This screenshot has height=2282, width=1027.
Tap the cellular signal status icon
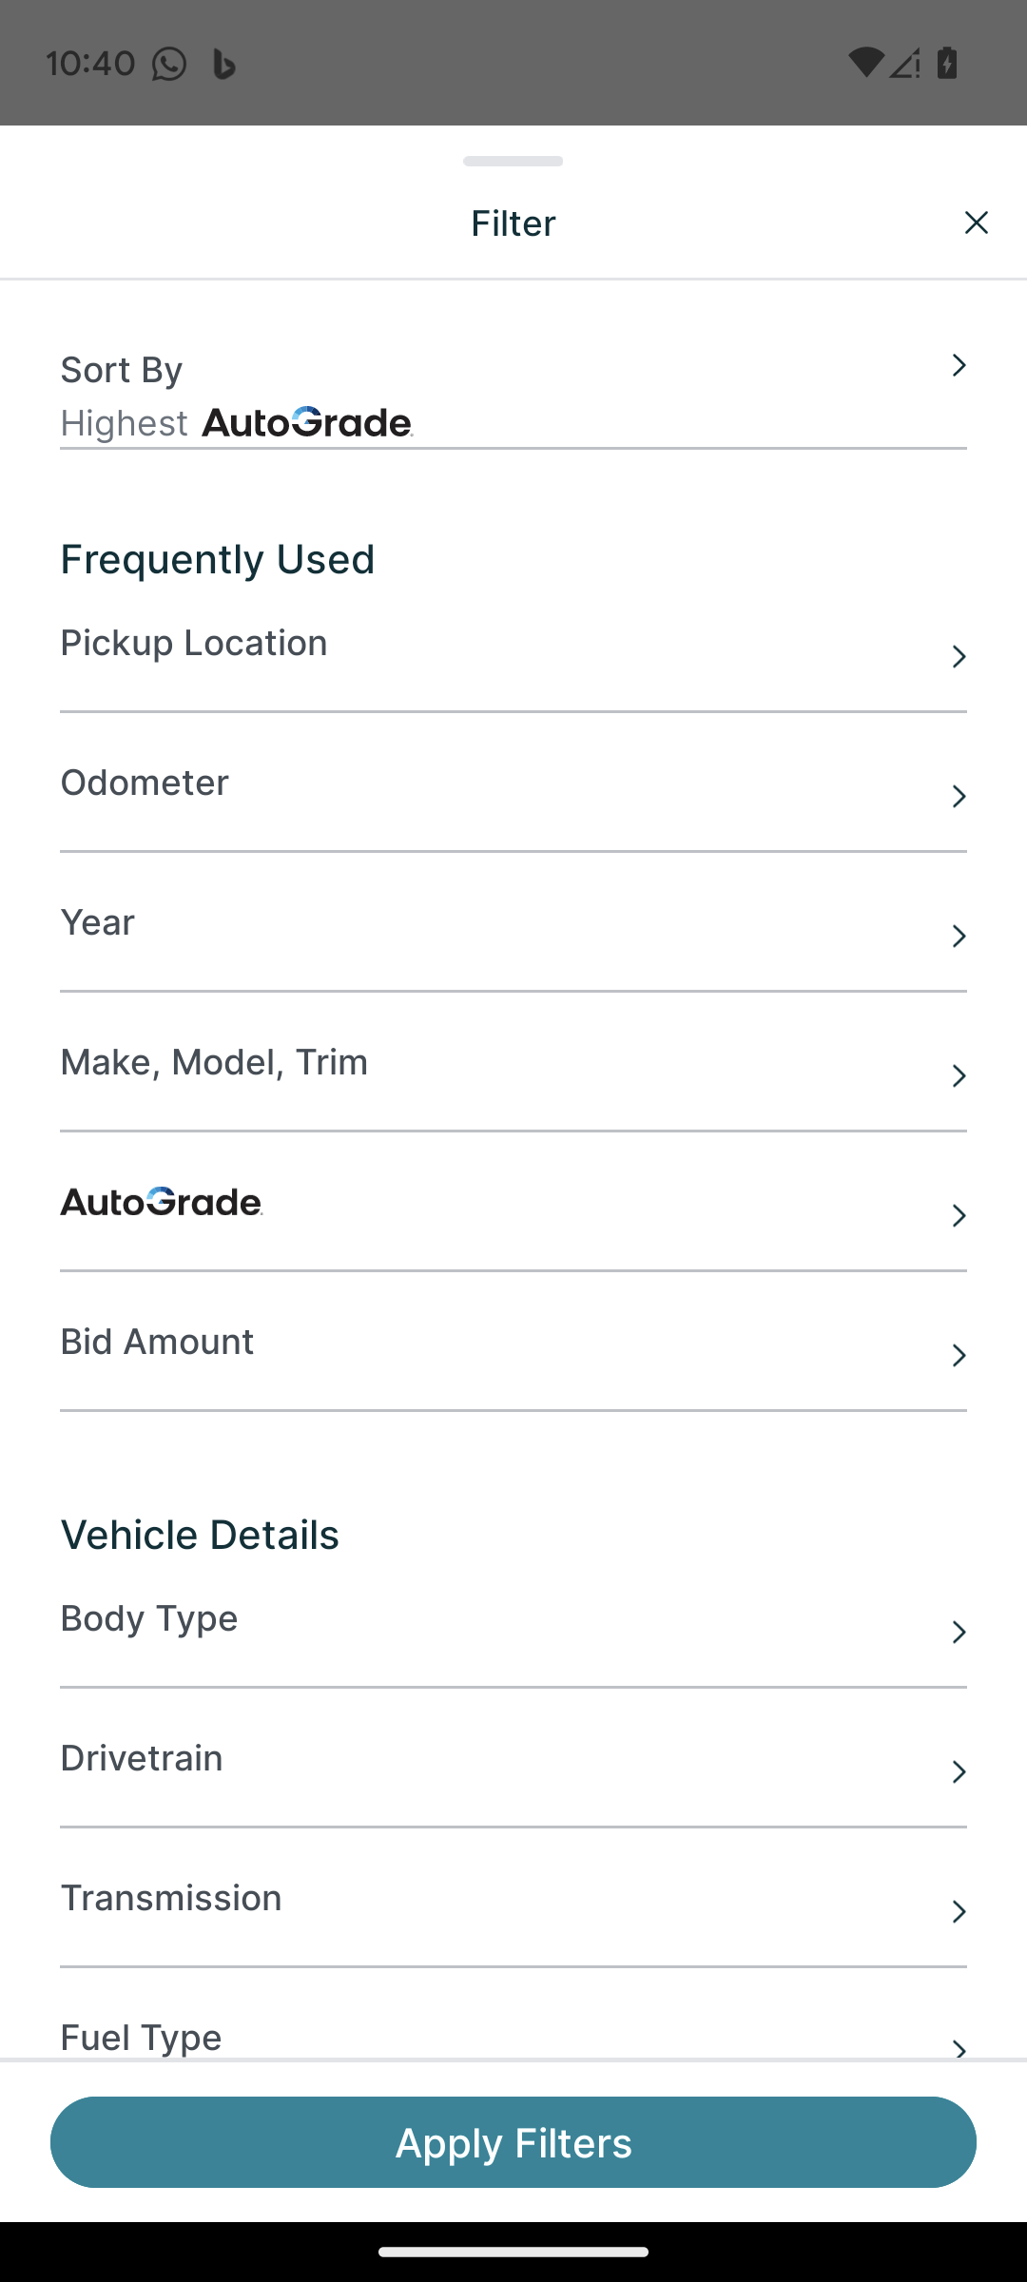[905, 63]
